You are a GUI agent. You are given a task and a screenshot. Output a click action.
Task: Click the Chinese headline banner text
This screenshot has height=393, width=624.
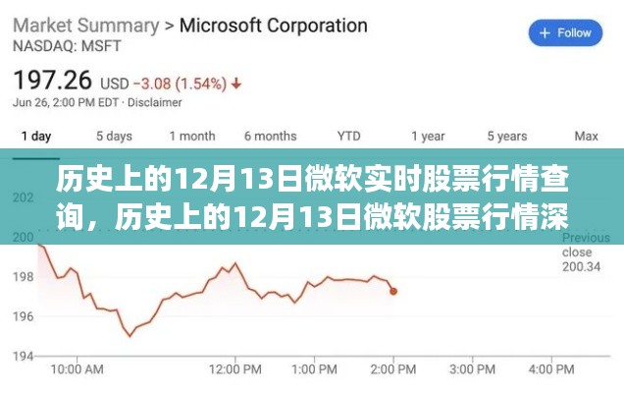coord(312,198)
